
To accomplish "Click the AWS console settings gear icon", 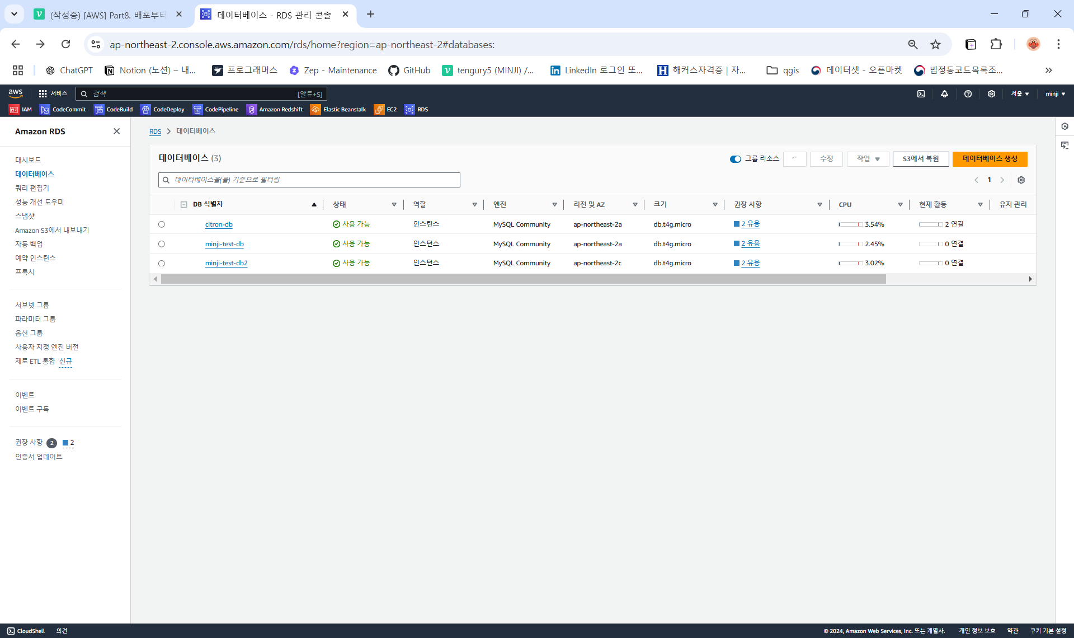I will (x=991, y=94).
